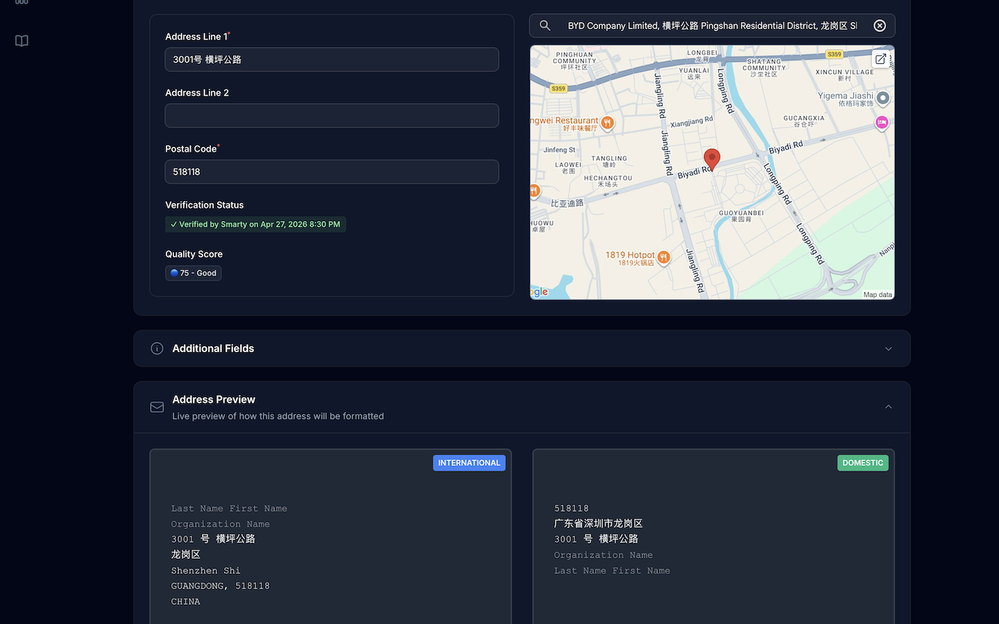The height and width of the screenshot is (624, 999).
Task: Click Organization Name in the domestic preview
Action: [604, 555]
